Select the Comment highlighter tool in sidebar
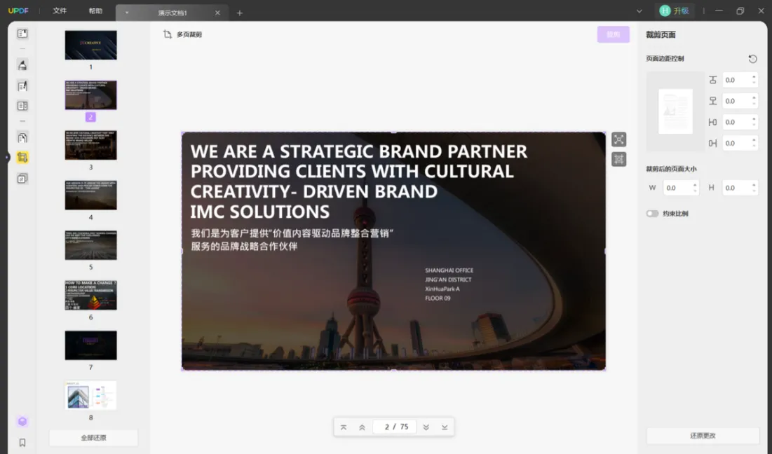This screenshot has width=772, height=454. pyautogui.click(x=22, y=65)
